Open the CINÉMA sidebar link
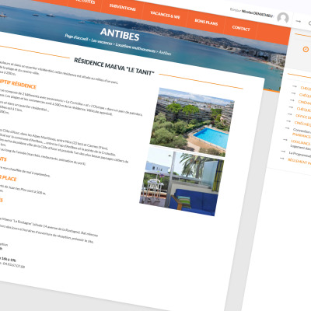 304,103
